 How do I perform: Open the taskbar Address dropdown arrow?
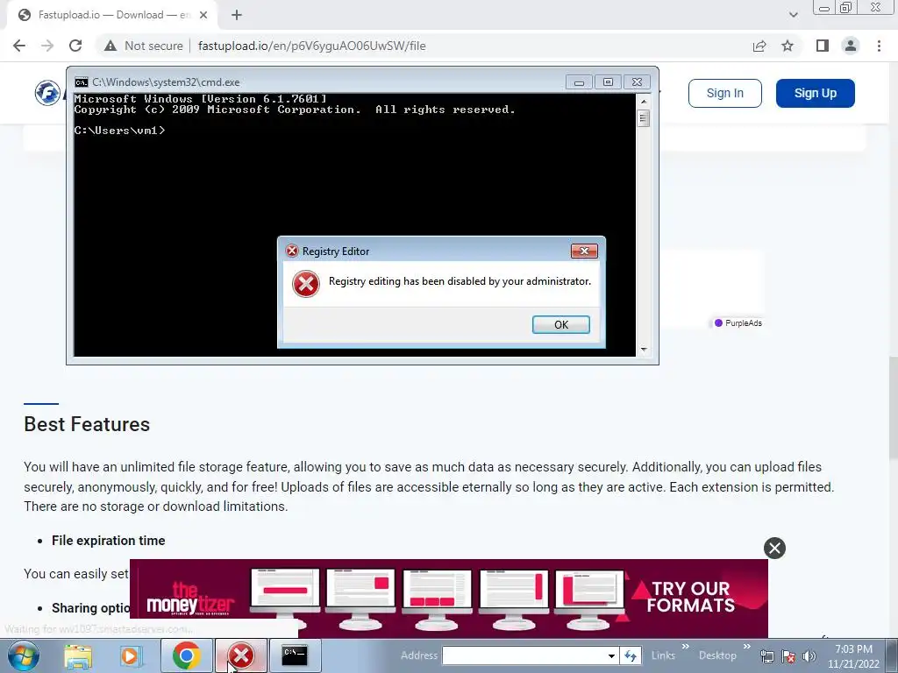click(x=611, y=655)
